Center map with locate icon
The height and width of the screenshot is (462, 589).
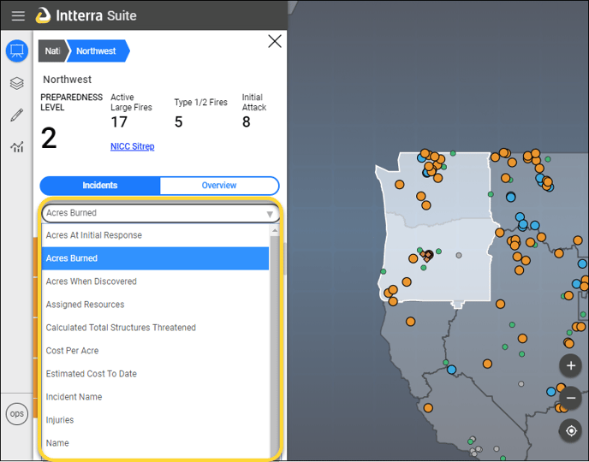coord(571,430)
